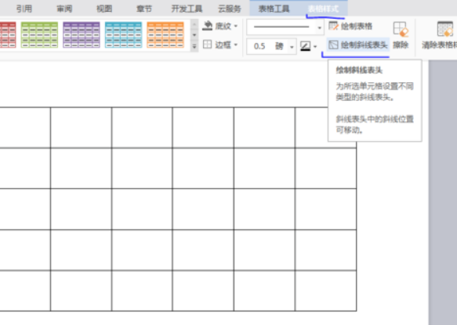Viewport: 457px width, 325px height.
Task: Apply the green table style thumbnail
Action: coord(39,34)
